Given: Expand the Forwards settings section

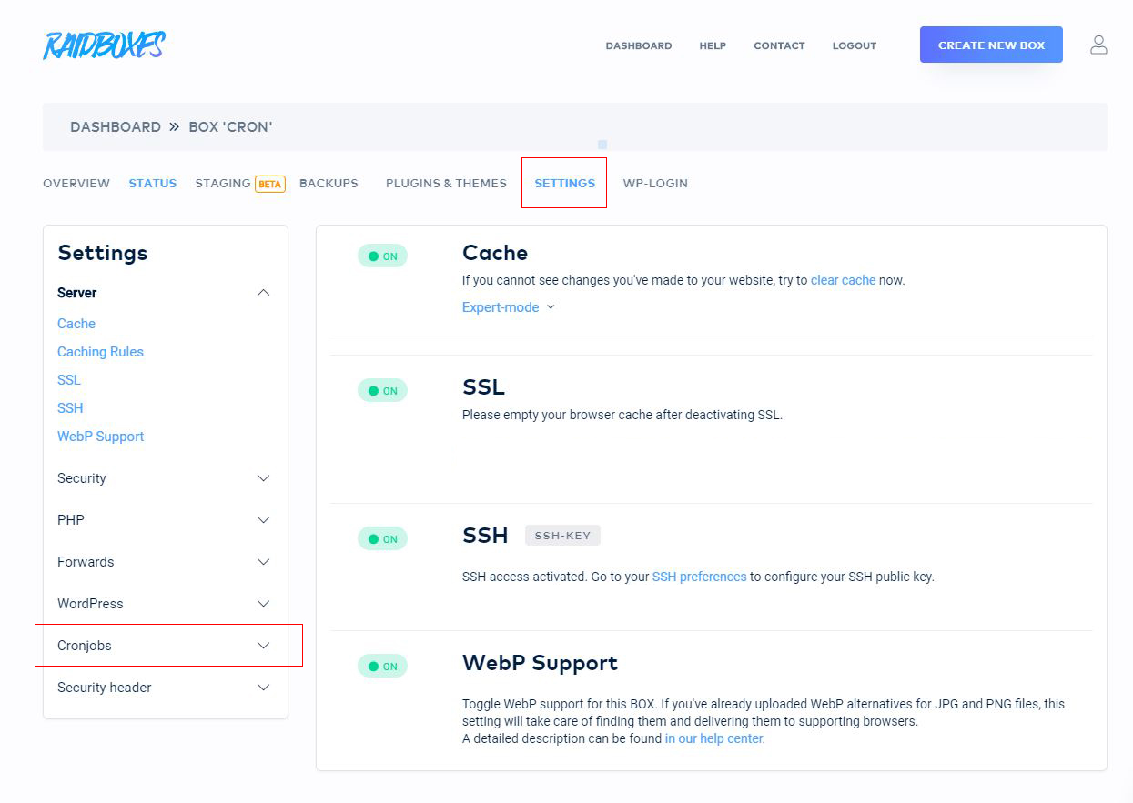Looking at the screenshot, I should pos(164,562).
